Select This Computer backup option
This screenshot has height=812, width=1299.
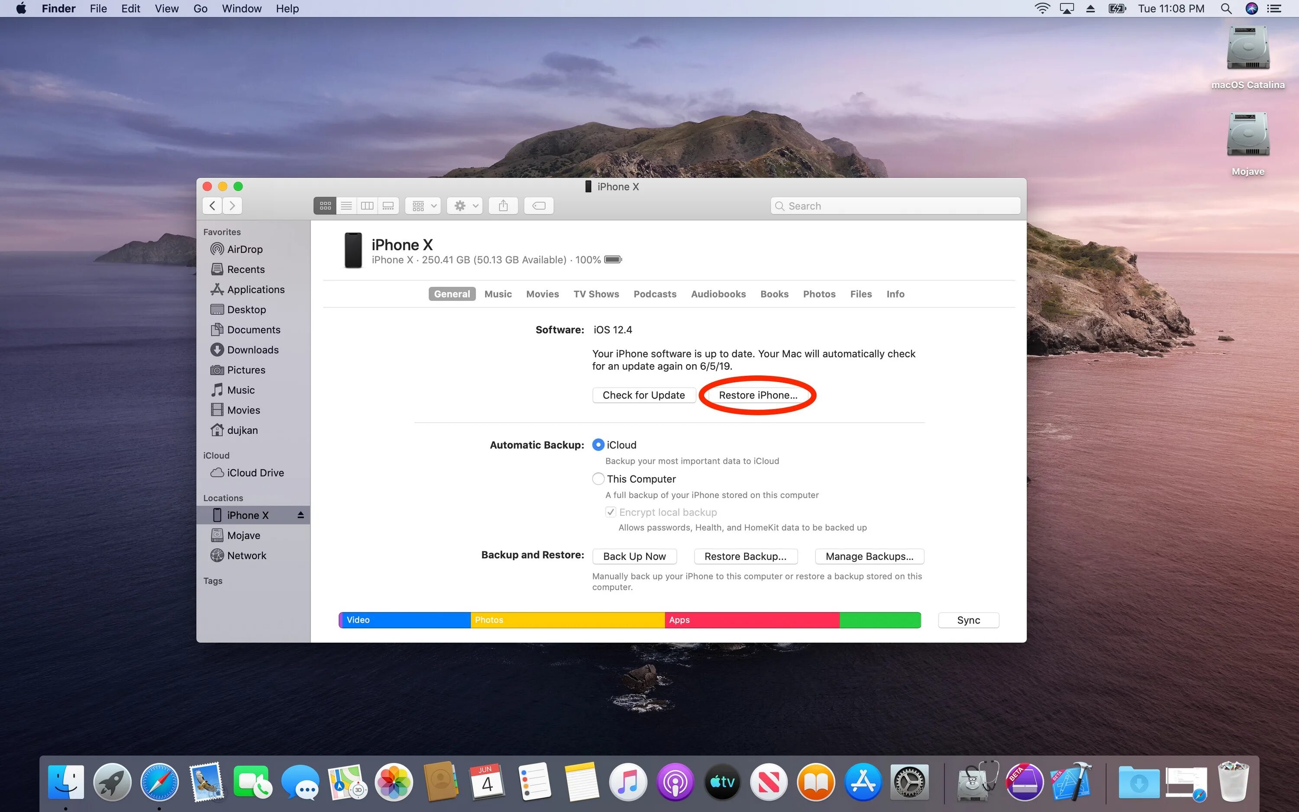click(598, 479)
